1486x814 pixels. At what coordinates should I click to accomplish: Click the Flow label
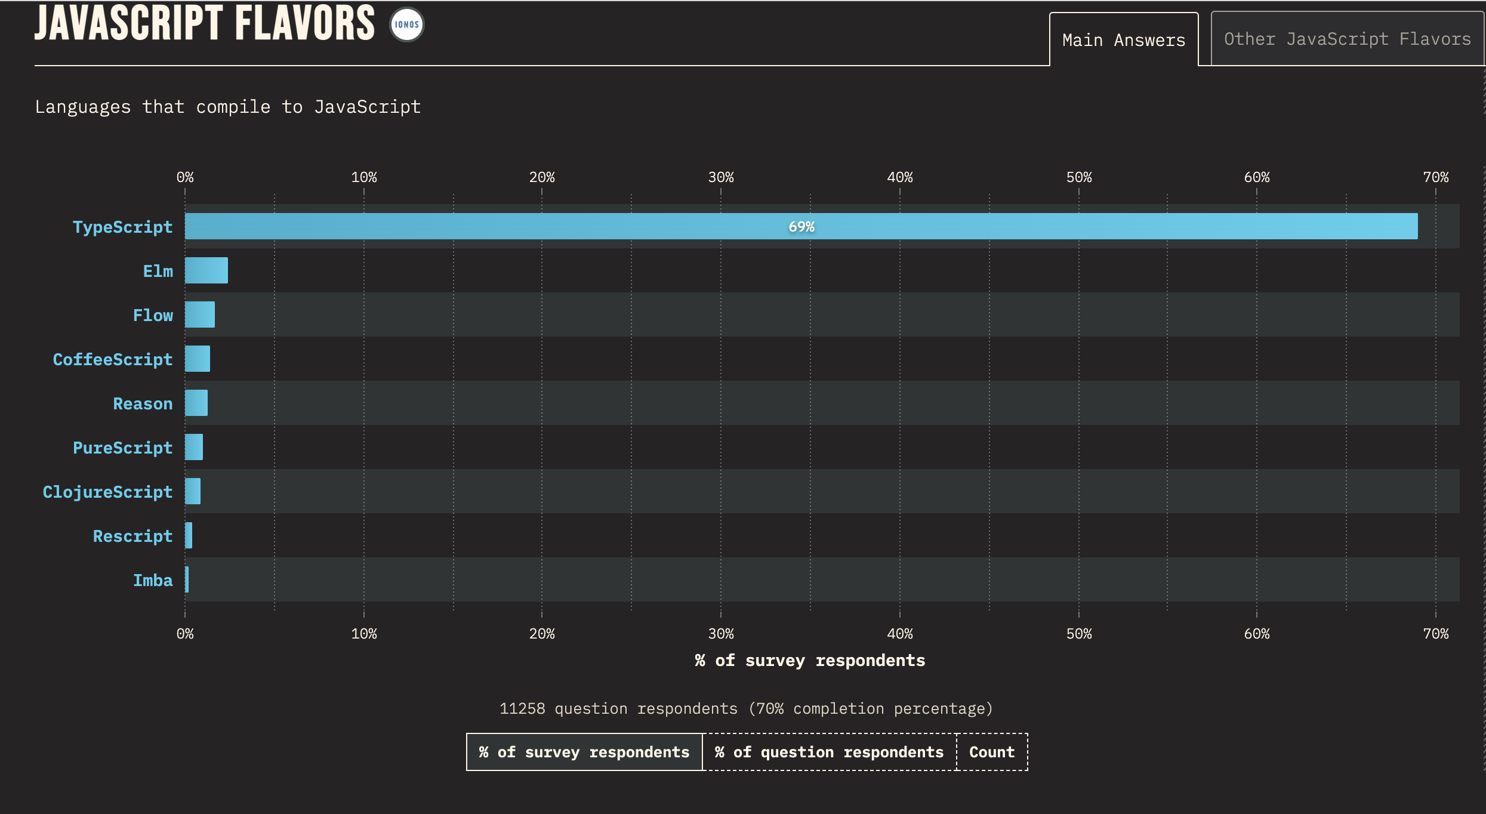pyautogui.click(x=153, y=315)
